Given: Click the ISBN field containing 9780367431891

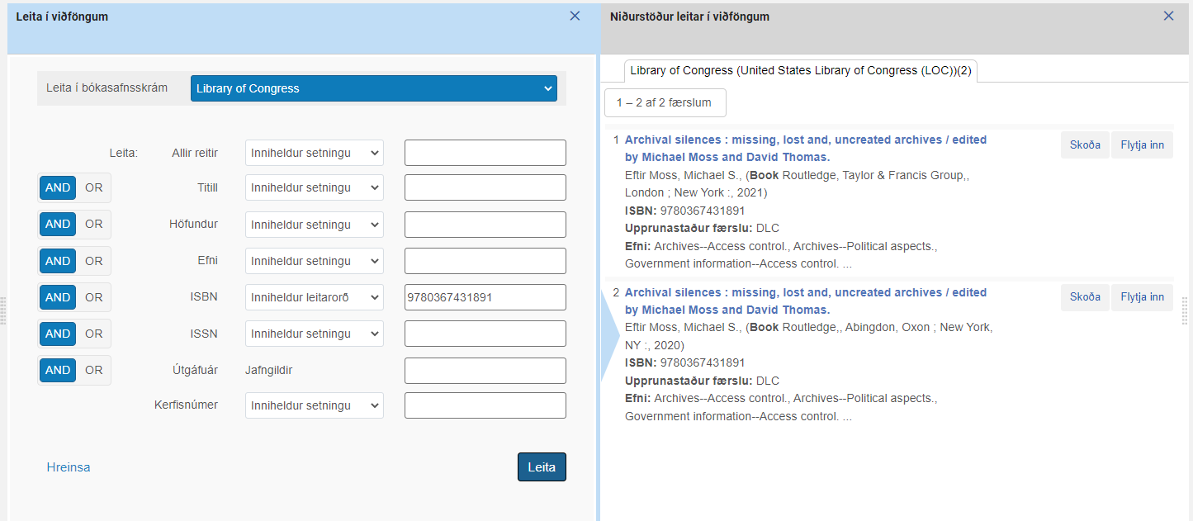Looking at the screenshot, I should 485,297.
